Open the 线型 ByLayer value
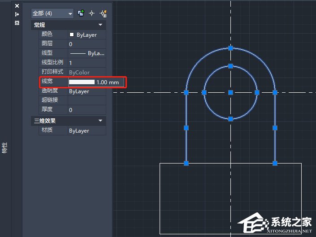The image size is (316, 237). [x=87, y=53]
